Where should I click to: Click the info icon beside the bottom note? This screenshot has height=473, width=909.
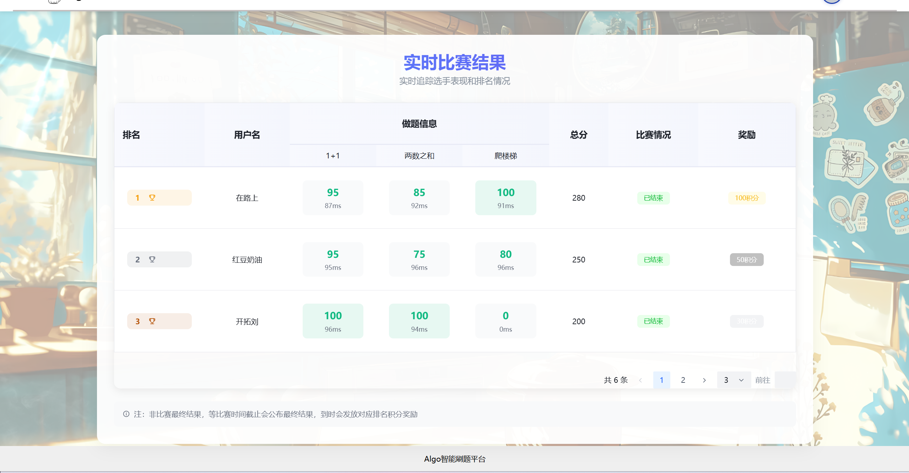(126, 414)
